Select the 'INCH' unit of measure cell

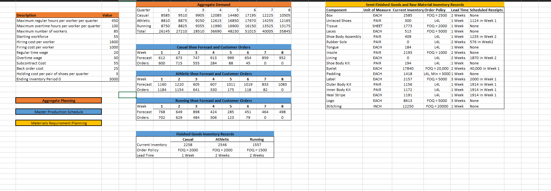377,106
